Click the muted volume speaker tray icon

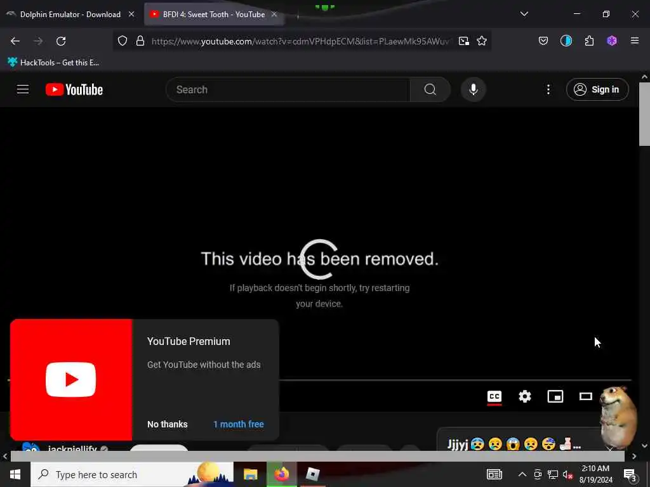coord(567,474)
